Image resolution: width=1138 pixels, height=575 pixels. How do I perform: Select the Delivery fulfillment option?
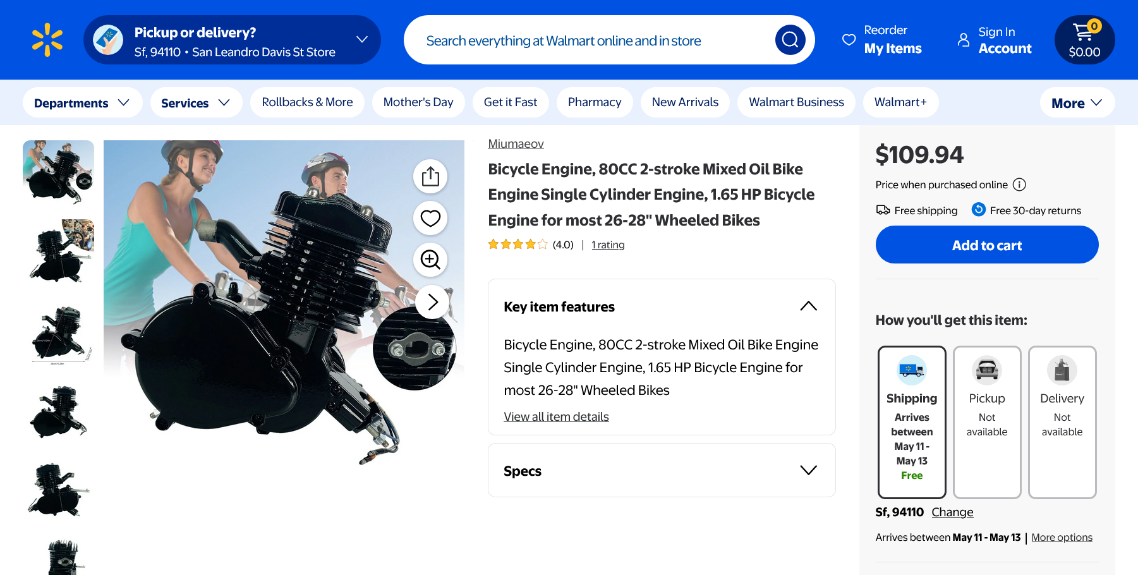[x=1062, y=422]
